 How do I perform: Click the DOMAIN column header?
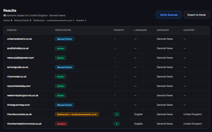(12, 30)
